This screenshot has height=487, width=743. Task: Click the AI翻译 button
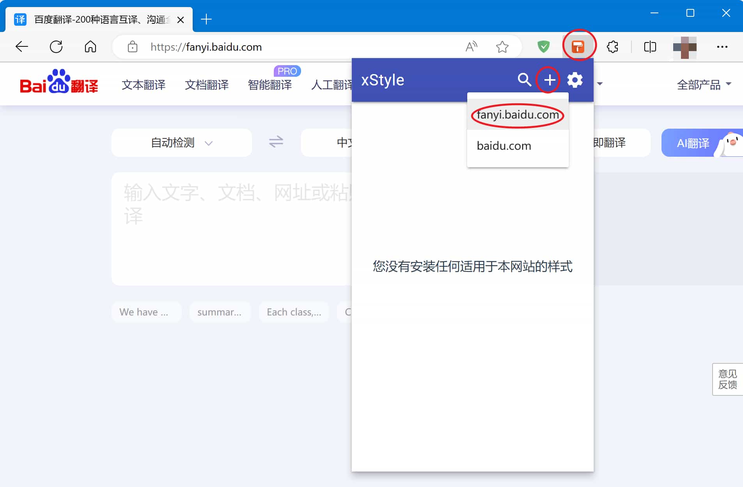tap(693, 143)
